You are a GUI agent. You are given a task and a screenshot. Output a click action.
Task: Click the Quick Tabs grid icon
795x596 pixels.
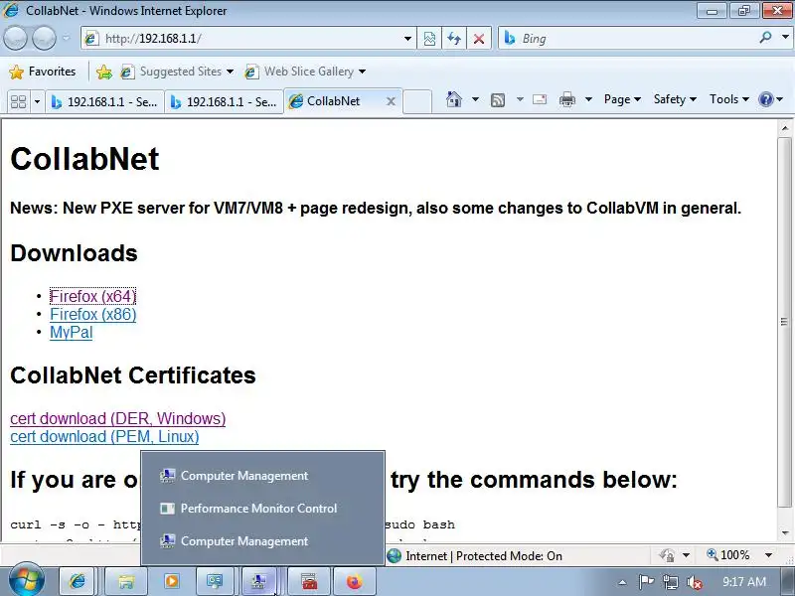point(19,101)
